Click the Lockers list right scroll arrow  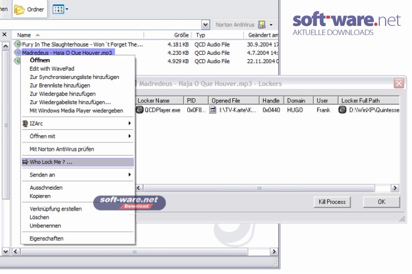(394, 188)
